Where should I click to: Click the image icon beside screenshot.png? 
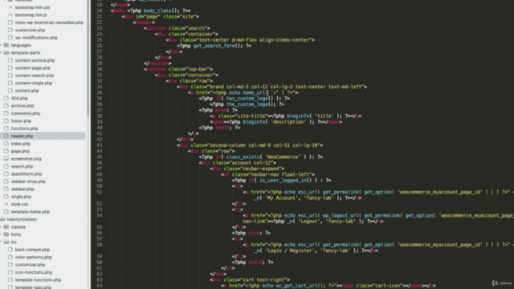point(6,159)
